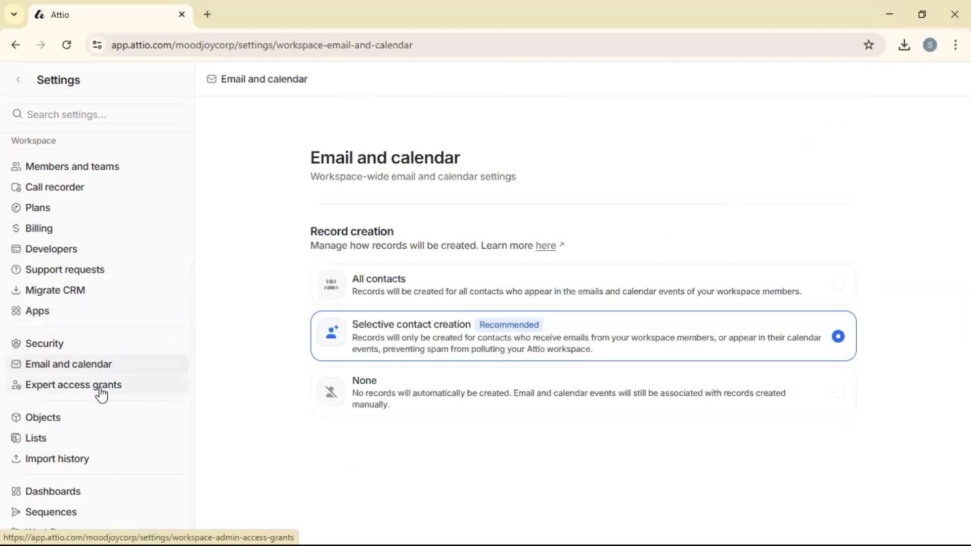Select the Members and teams icon

coord(16,166)
